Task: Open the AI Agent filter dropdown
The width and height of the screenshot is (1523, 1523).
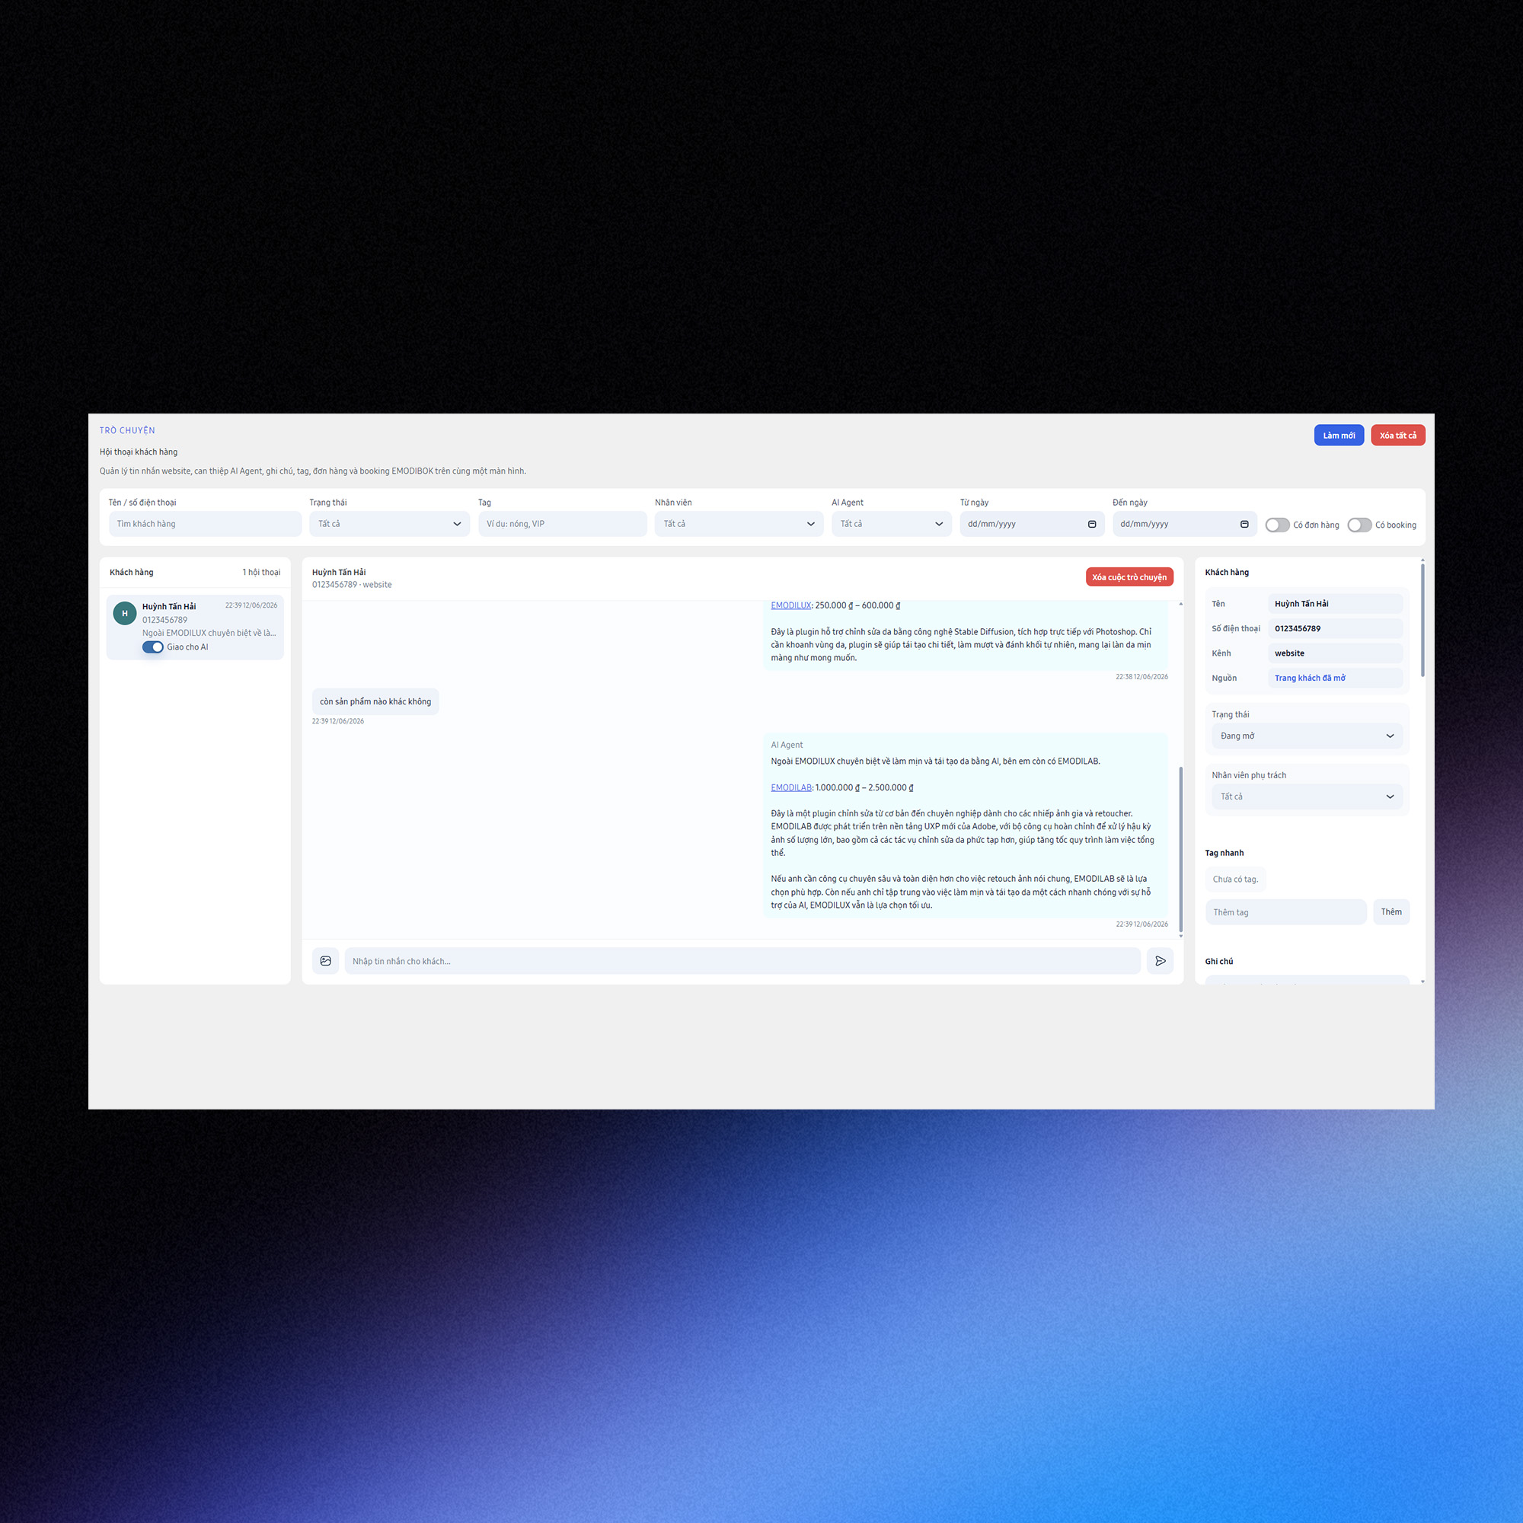Action: [x=892, y=524]
